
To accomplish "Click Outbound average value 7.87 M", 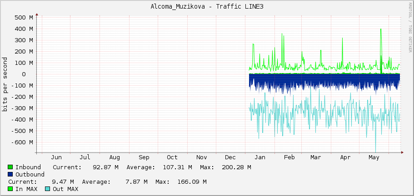I will click(x=136, y=182).
